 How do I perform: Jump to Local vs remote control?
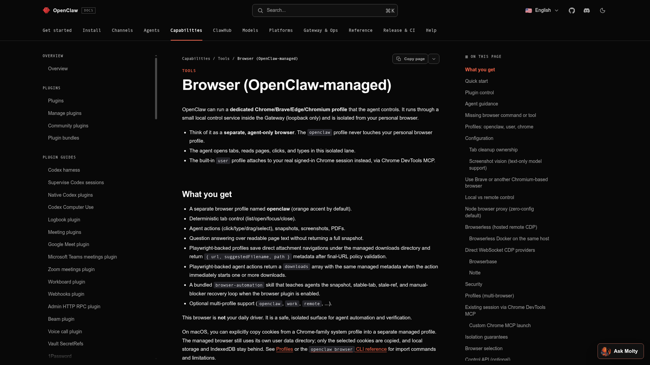coord(489,197)
